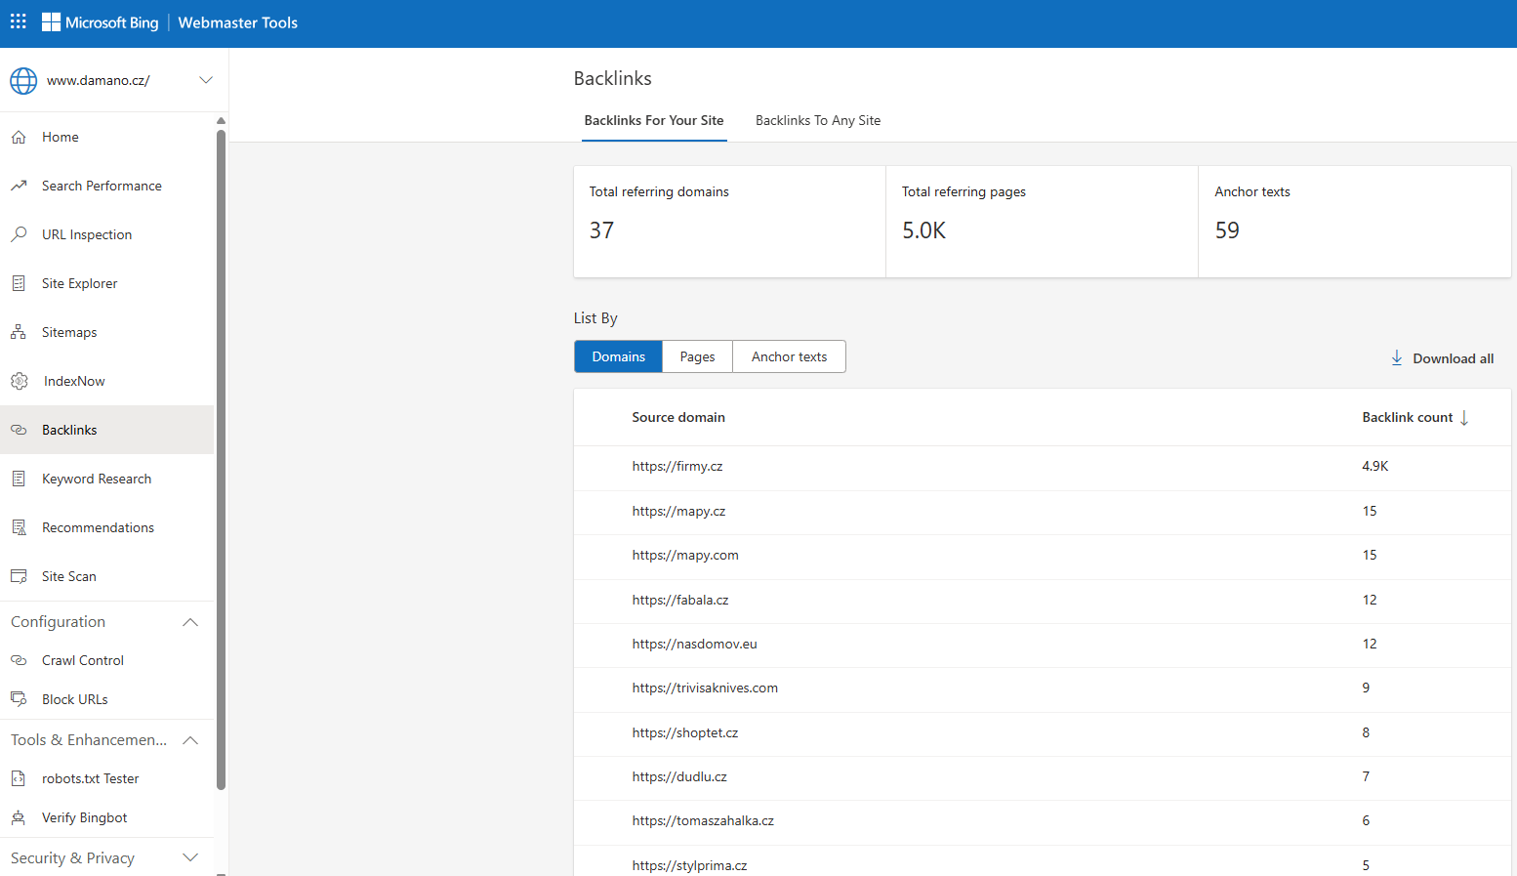The width and height of the screenshot is (1517, 876).
Task: Open Search Performance from the sidebar
Action: pyautogui.click(x=102, y=186)
